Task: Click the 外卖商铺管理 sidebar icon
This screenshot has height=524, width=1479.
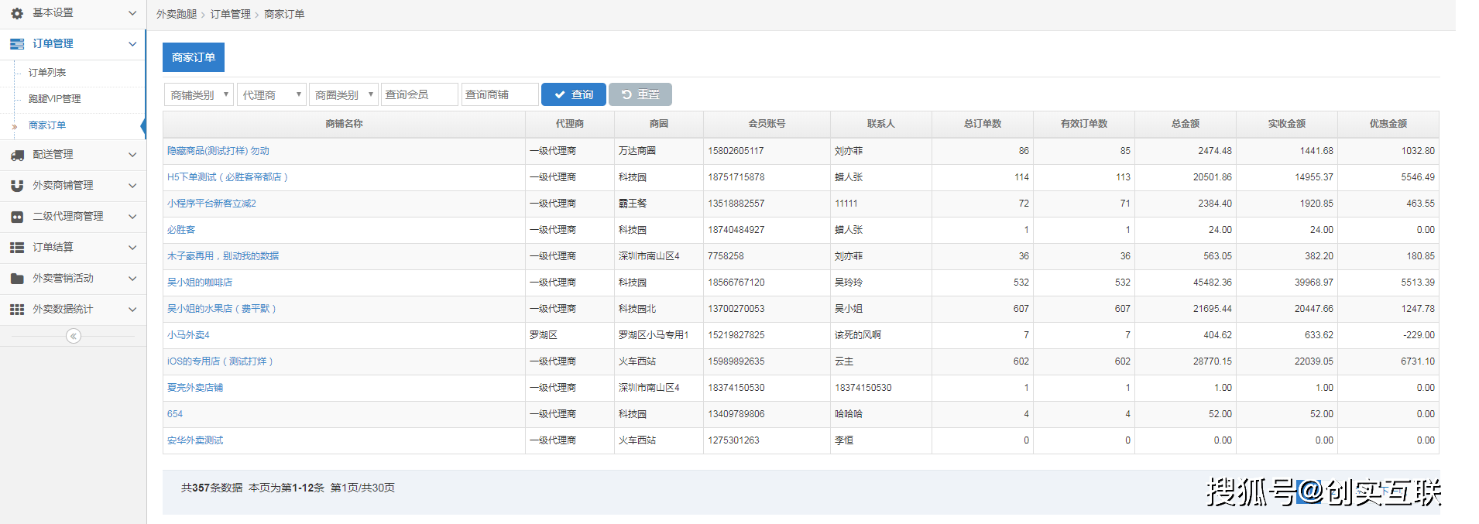Action: coord(17,186)
